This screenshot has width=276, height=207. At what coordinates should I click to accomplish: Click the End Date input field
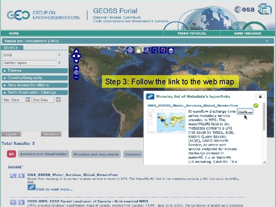pos(43,100)
